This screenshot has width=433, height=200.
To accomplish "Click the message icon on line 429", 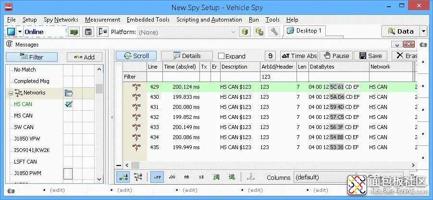I will point(136,87).
